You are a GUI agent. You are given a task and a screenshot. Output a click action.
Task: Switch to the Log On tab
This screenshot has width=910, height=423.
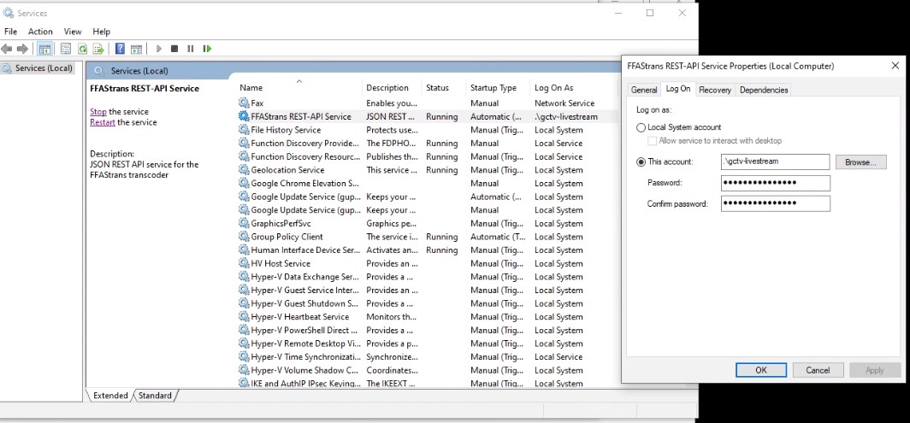678,89
